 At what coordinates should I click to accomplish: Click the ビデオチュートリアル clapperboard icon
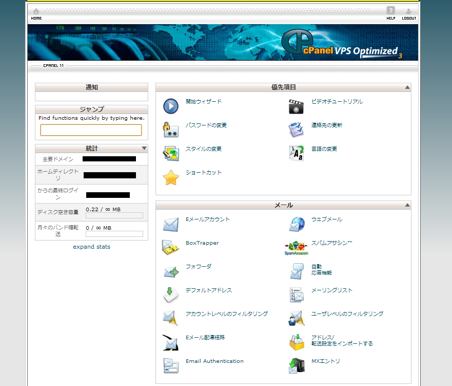pyautogui.click(x=296, y=106)
